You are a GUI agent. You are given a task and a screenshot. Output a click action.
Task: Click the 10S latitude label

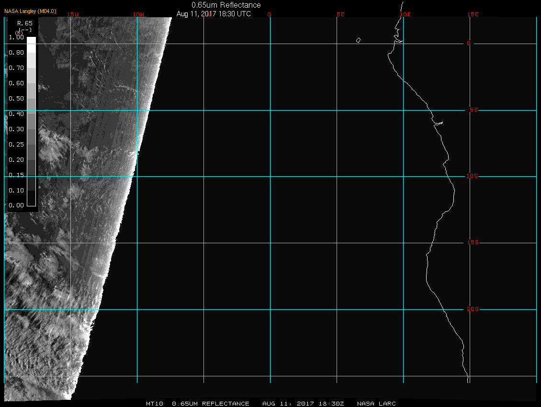[x=471, y=176]
